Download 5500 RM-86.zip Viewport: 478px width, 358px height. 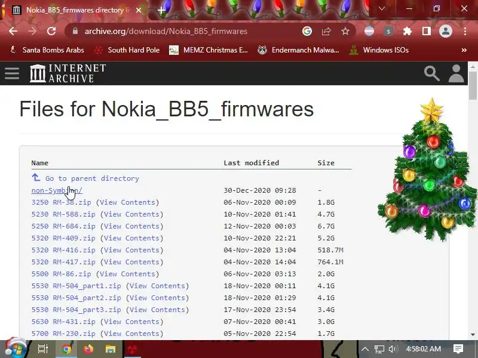61,274
